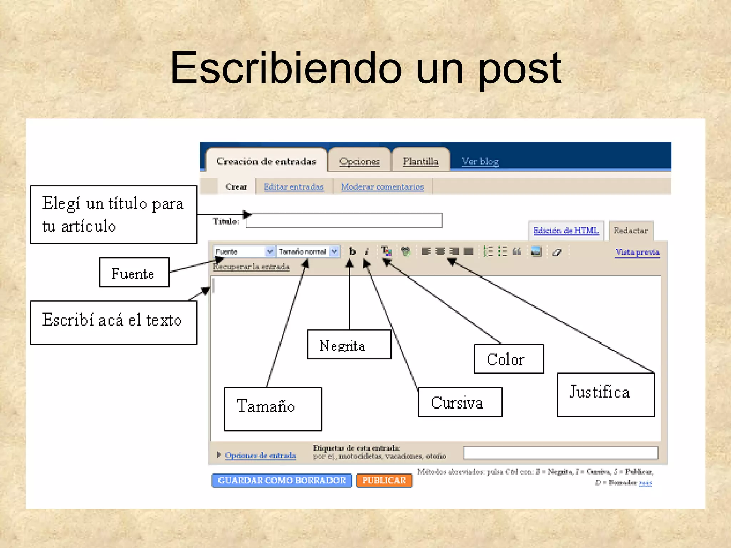This screenshot has width=731, height=548.
Task: Center align the text
Action: click(x=440, y=252)
